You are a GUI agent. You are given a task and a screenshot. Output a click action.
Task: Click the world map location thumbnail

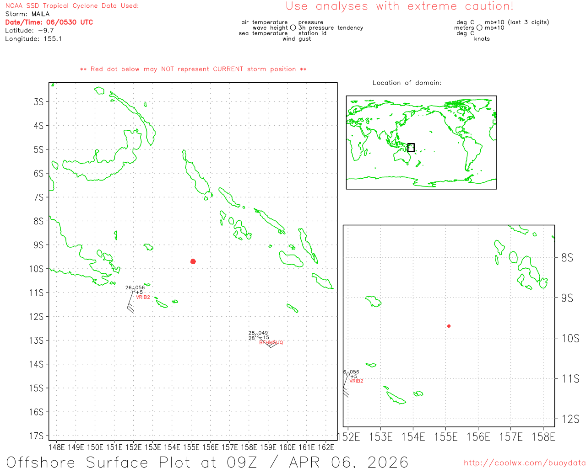tap(421, 142)
